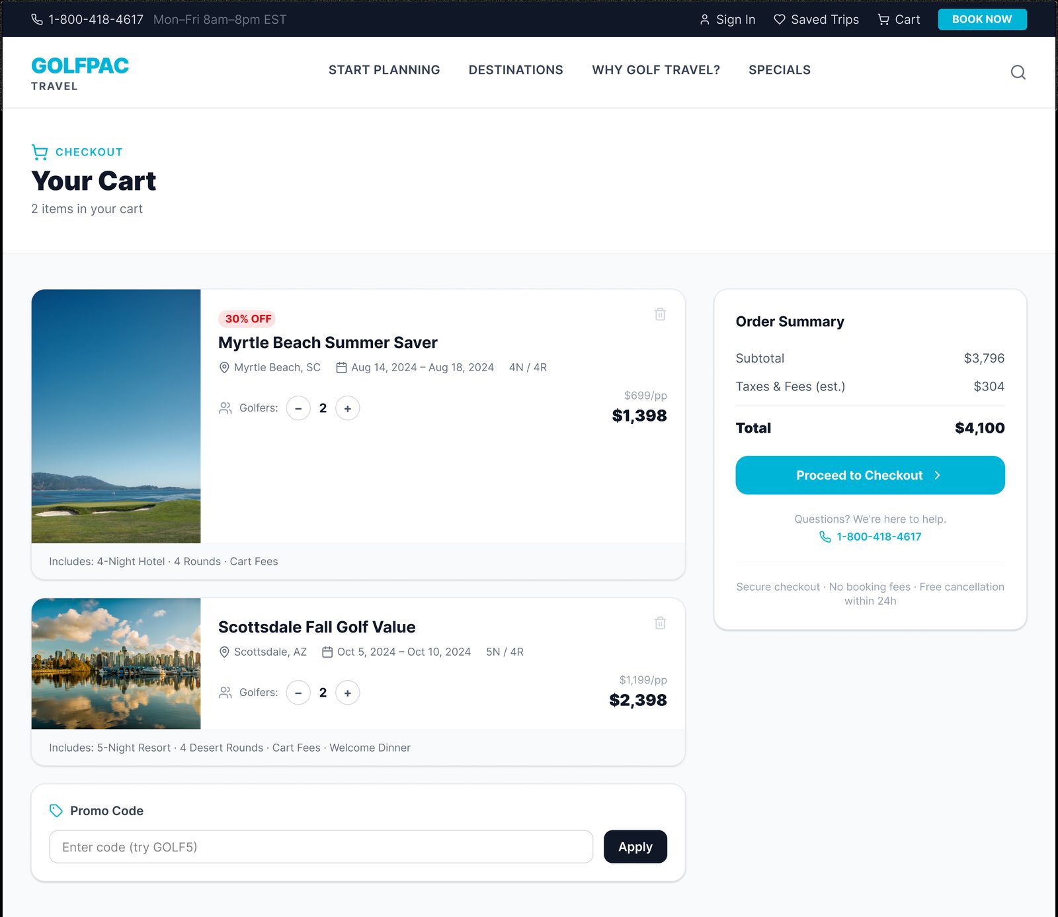Click the Sign In link
The image size is (1058, 917).
click(x=727, y=20)
